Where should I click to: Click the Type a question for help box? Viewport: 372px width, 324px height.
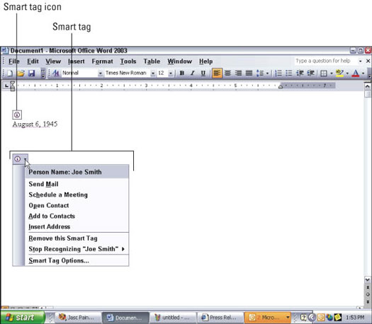point(326,61)
